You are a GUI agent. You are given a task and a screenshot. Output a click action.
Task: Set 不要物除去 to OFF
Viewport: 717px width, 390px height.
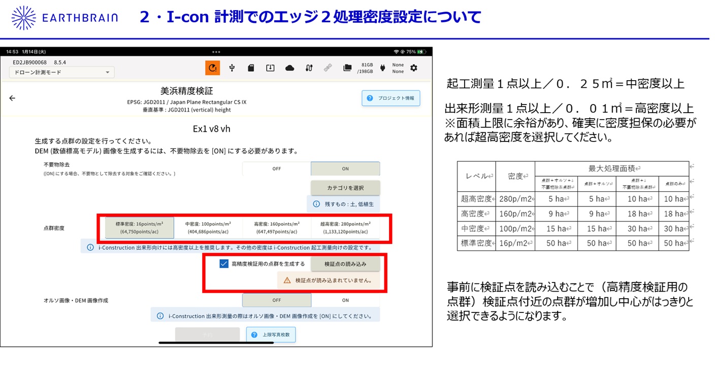[x=277, y=168]
